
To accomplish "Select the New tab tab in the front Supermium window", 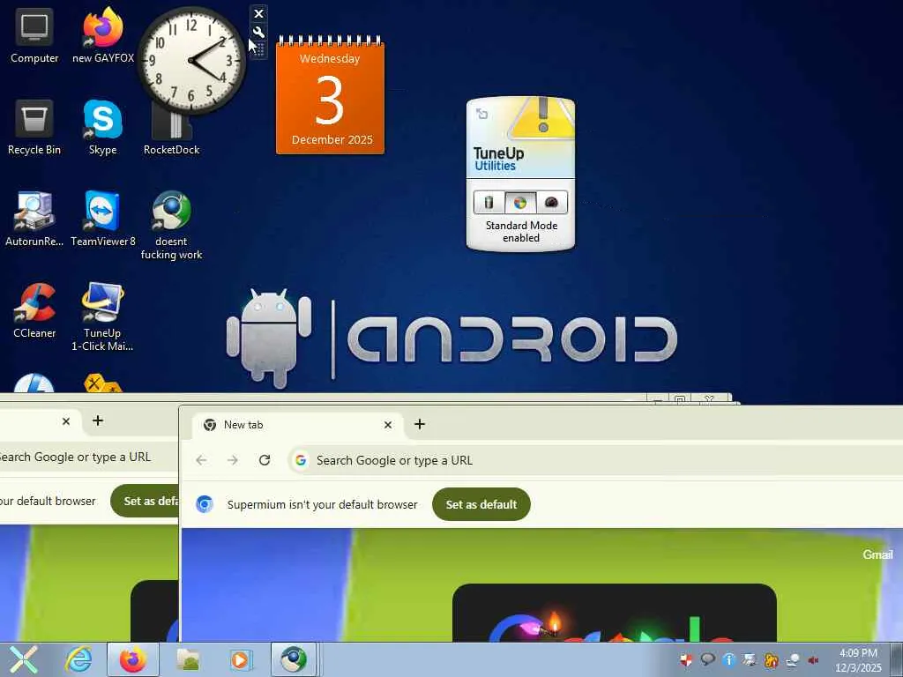I will pyautogui.click(x=298, y=425).
